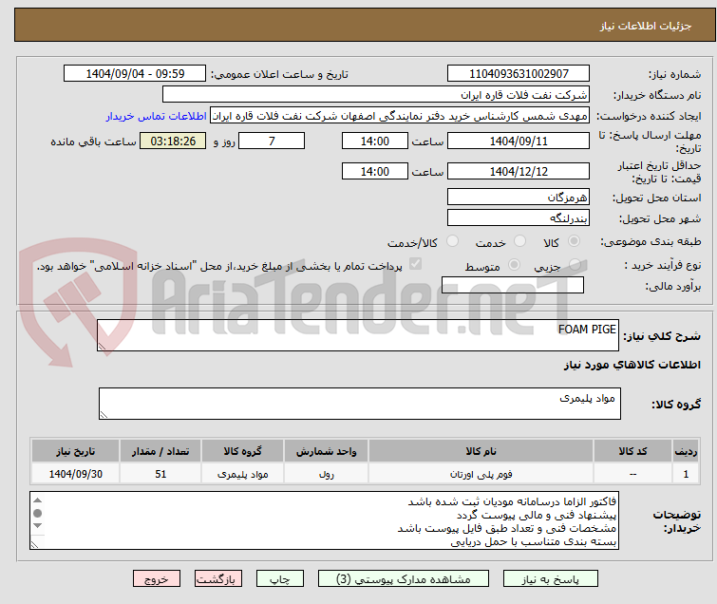Click the شهر محل تحویل field بندرلنگه
The image size is (717, 604).
tap(519, 217)
